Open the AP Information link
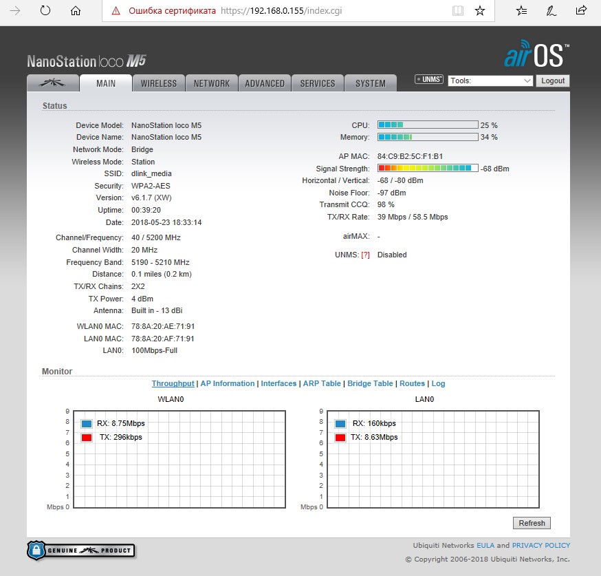Image resolution: width=601 pixels, height=576 pixels. [x=228, y=383]
